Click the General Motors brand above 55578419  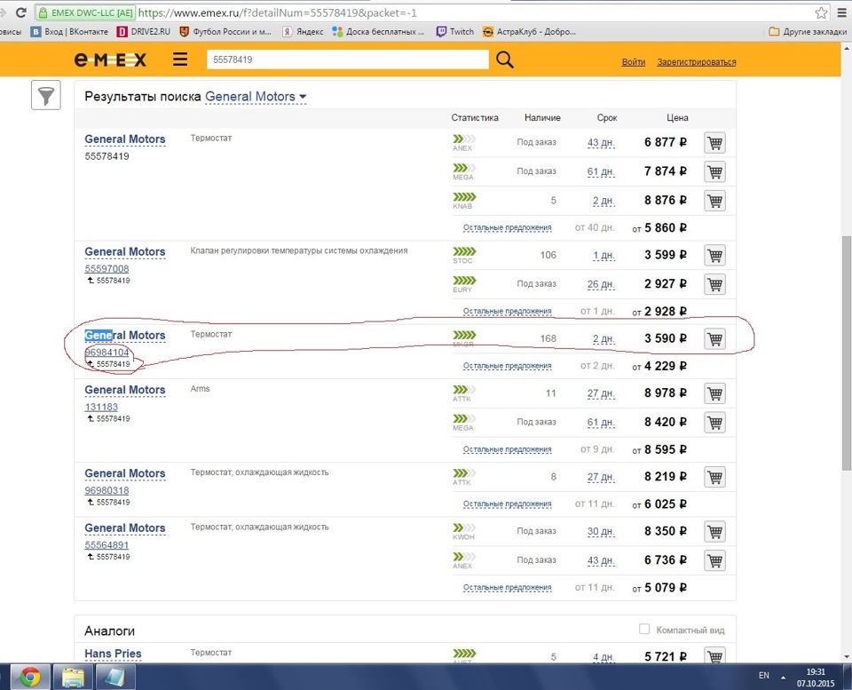(125, 139)
